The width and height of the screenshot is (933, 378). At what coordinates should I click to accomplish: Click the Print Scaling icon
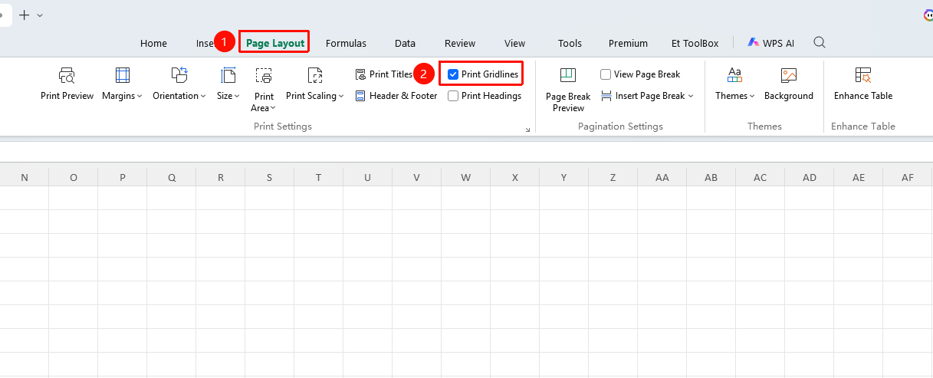(x=314, y=75)
